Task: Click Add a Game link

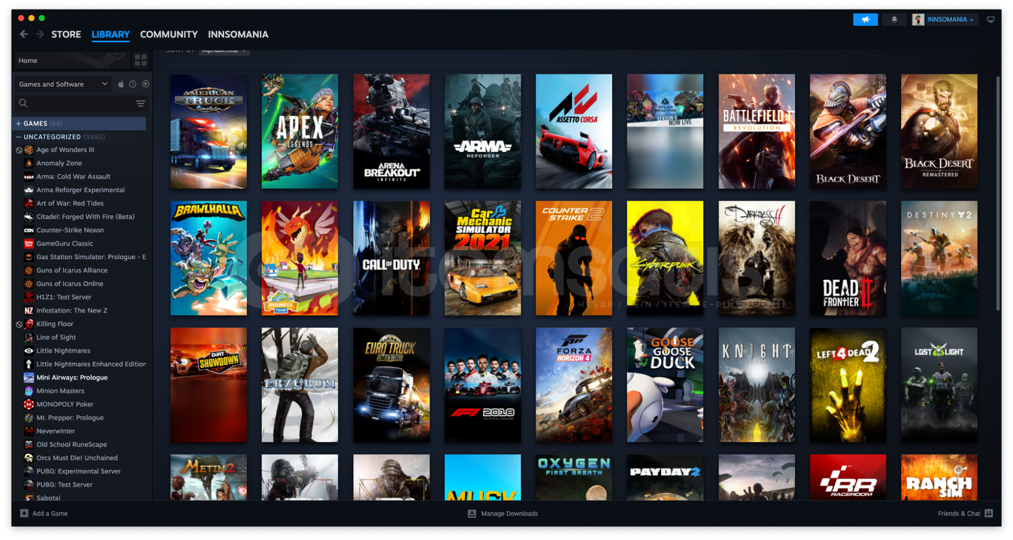Action: click(50, 514)
